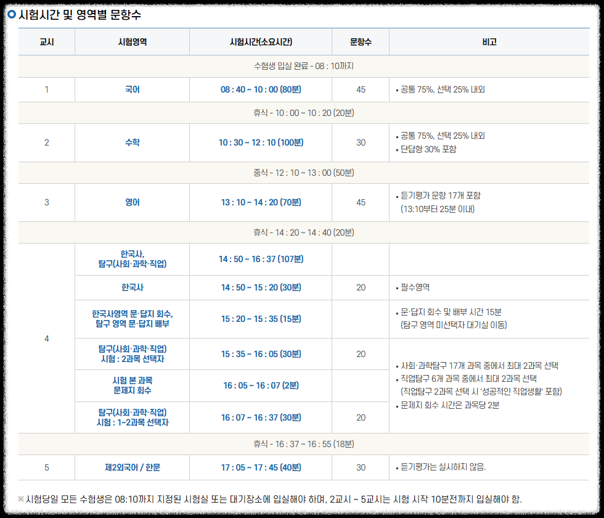Click the '문항수' column header
Screen dimensions: 604x518
pos(361,42)
